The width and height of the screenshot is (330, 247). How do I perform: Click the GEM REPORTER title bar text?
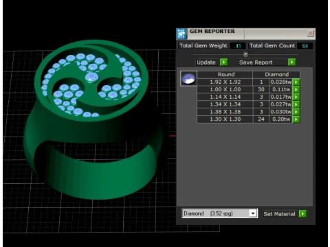point(212,32)
